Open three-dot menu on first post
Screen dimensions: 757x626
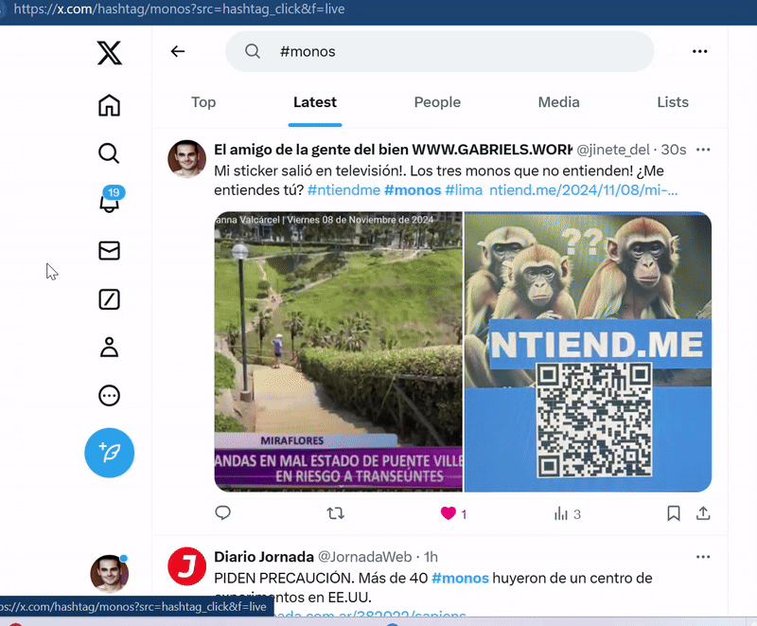tap(703, 150)
